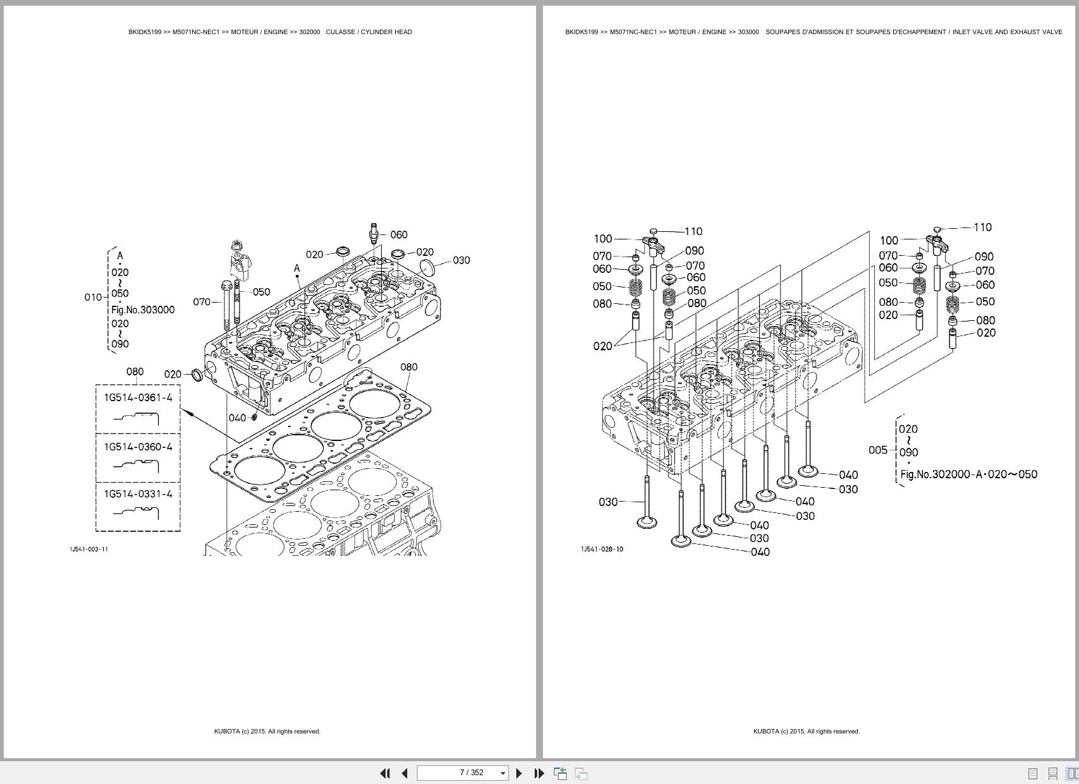Click inside the page number field showing 7/352
Screen dimensions: 1079x784
pos(465,773)
